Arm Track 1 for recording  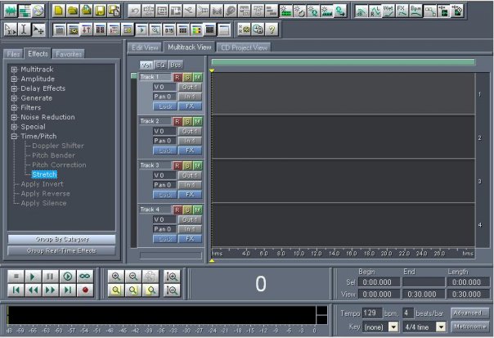pyautogui.click(x=177, y=77)
